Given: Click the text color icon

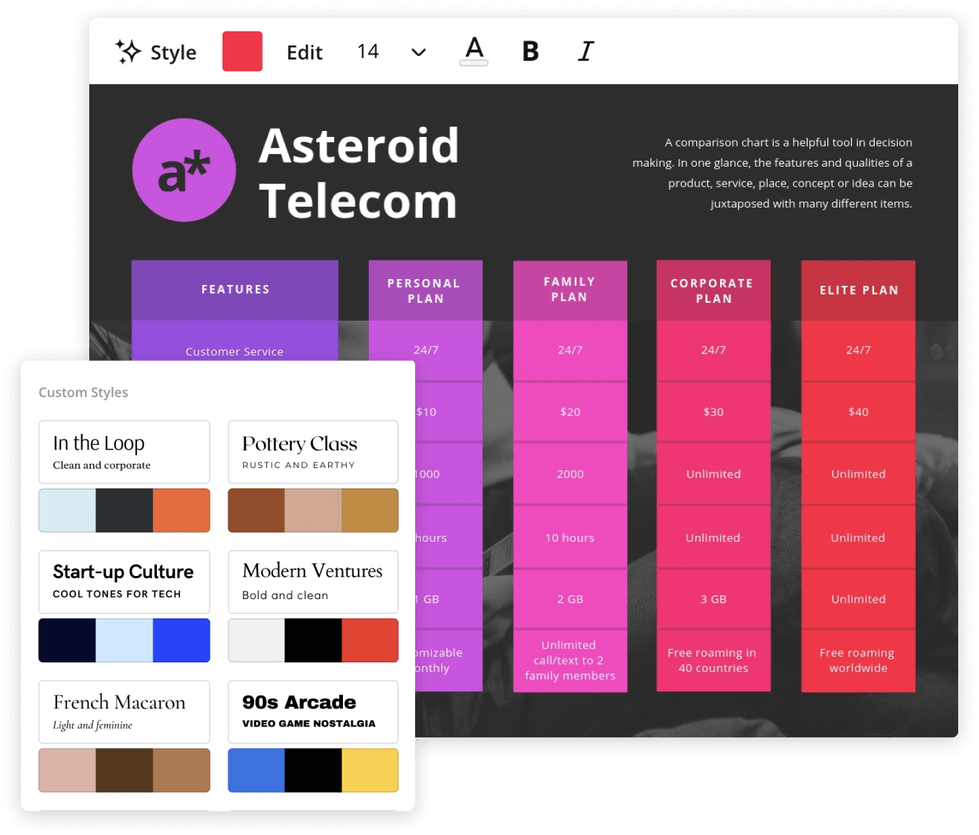Looking at the screenshot, I should coord(474,50).
